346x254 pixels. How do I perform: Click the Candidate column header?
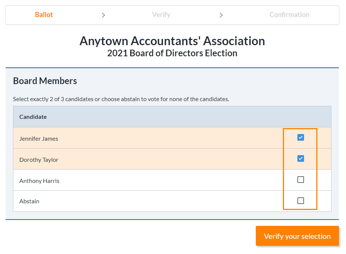[x=33, y=117]
